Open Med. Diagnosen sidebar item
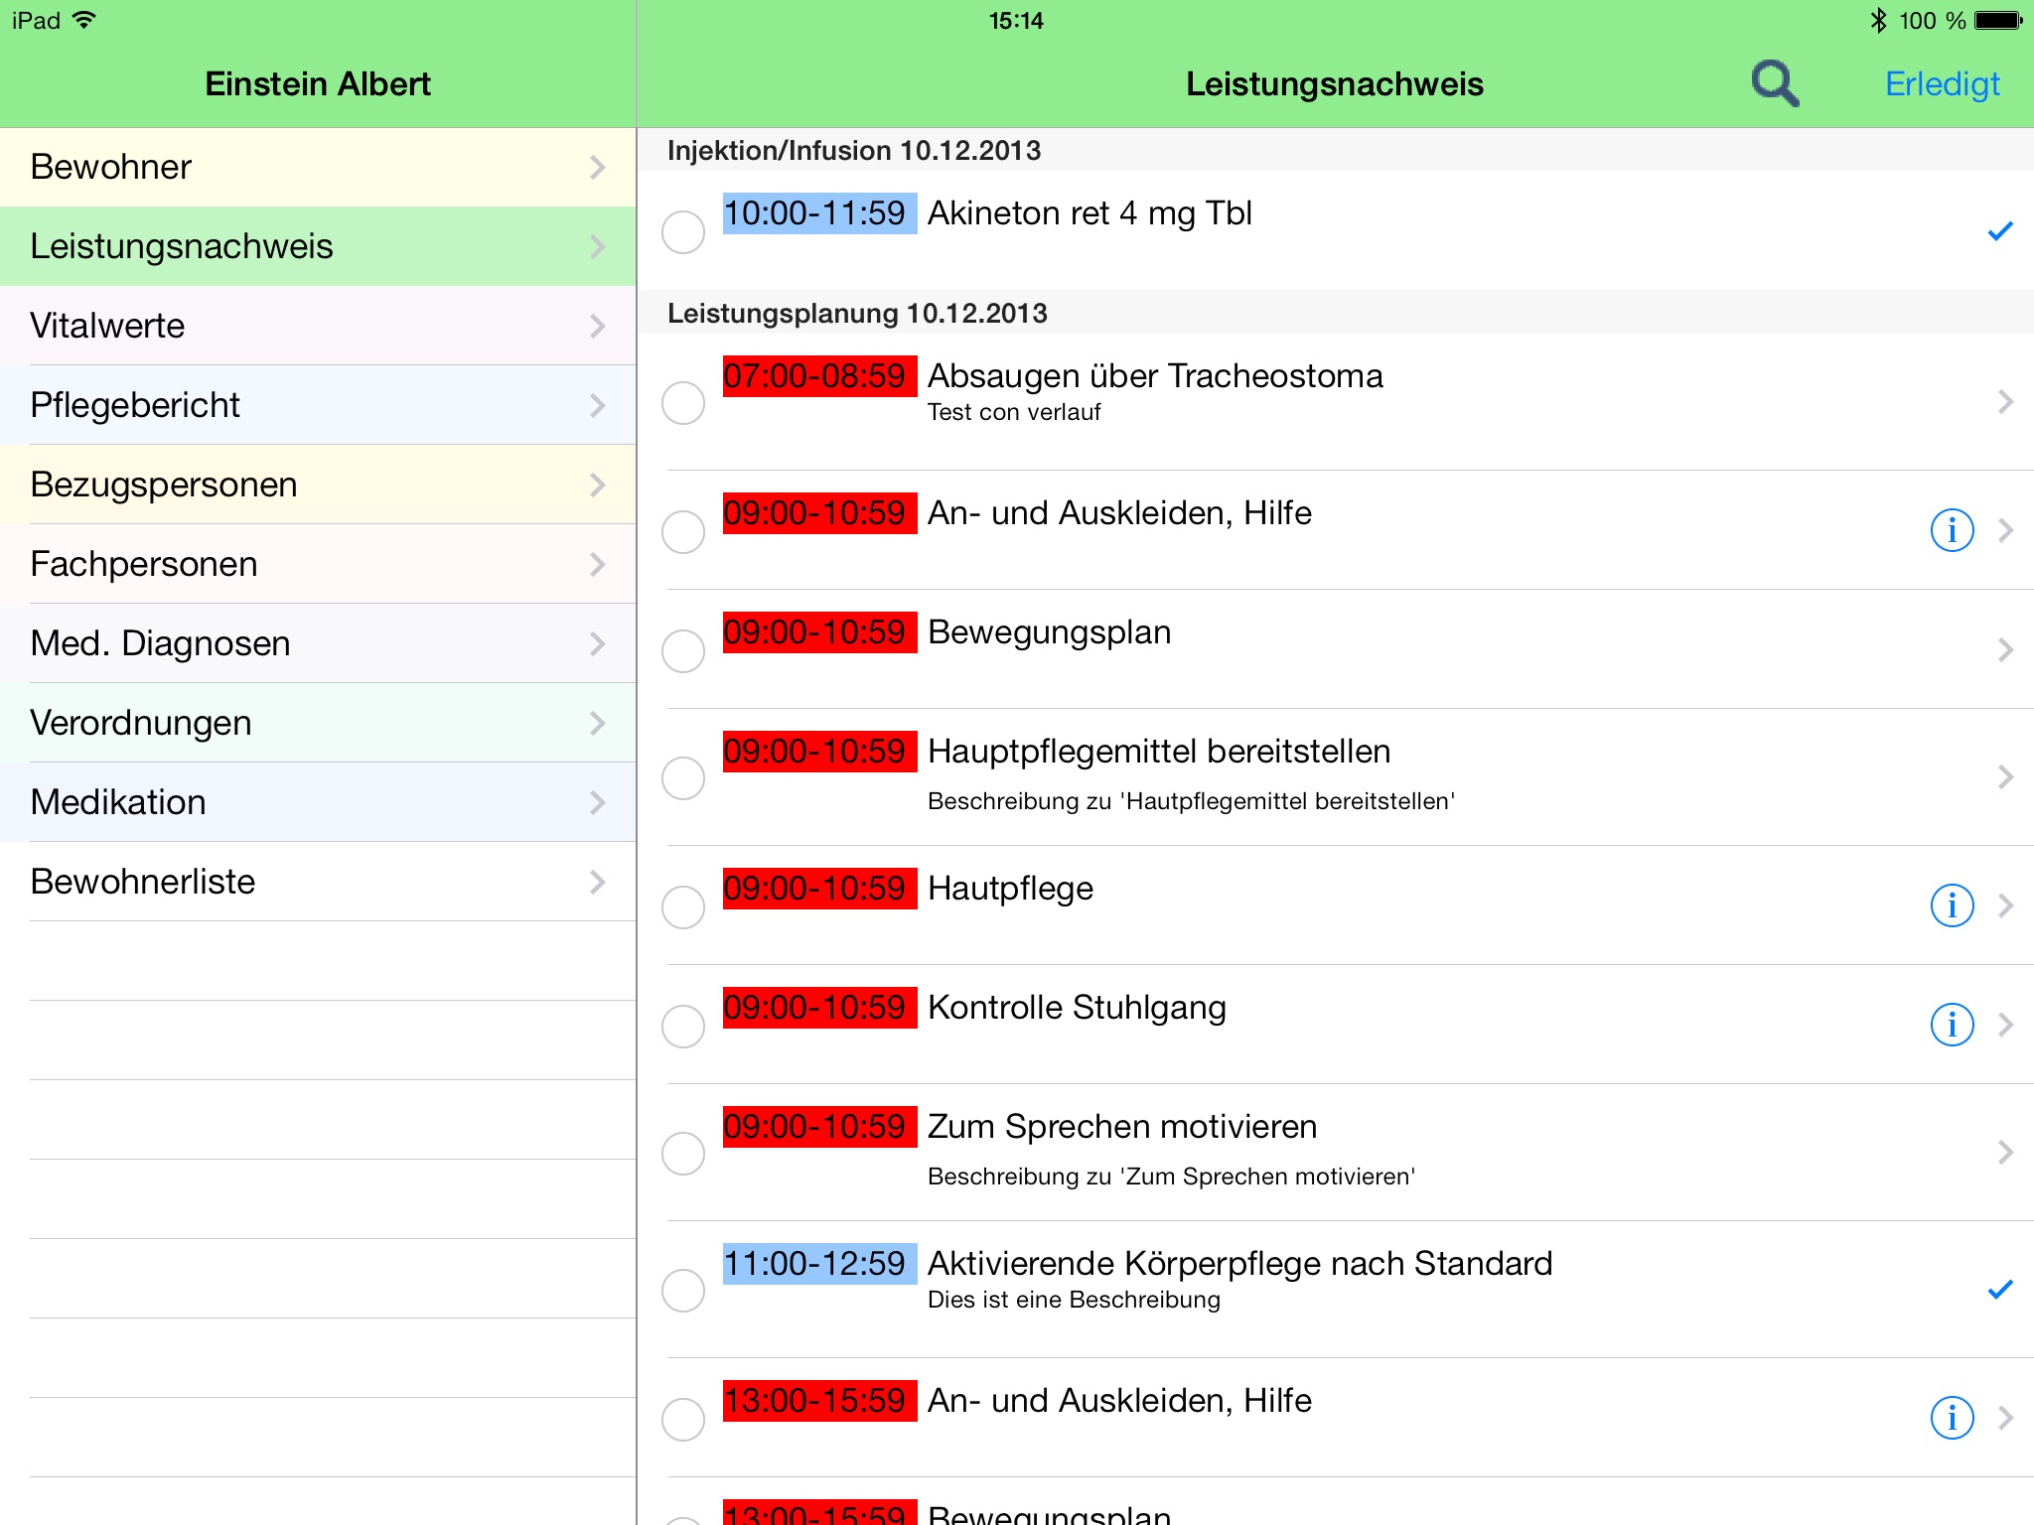2034x1525 pixels. pyautogui.click(x=318, y=643)
